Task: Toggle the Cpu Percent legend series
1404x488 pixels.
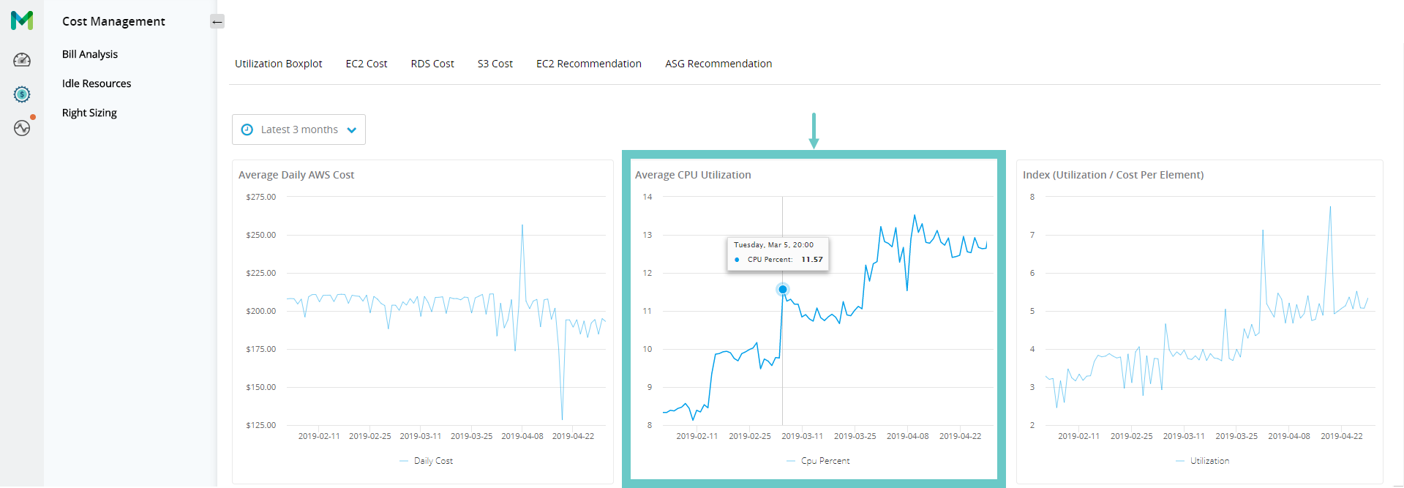Action: point(818,461)
